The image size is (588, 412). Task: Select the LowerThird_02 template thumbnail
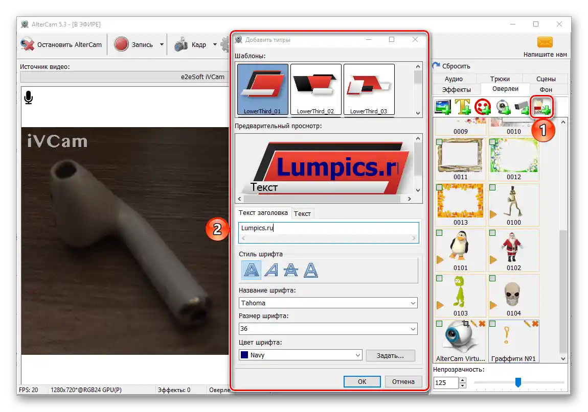coord(316,89)
